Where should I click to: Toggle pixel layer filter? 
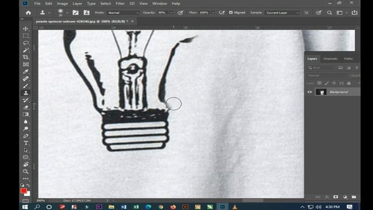click(340, 68)
